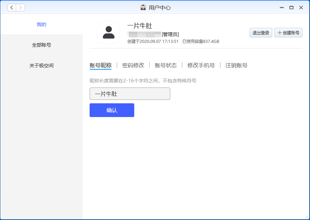Go back with the left arrow button
Screen dimensions: 310x220
tap(12, 8)
